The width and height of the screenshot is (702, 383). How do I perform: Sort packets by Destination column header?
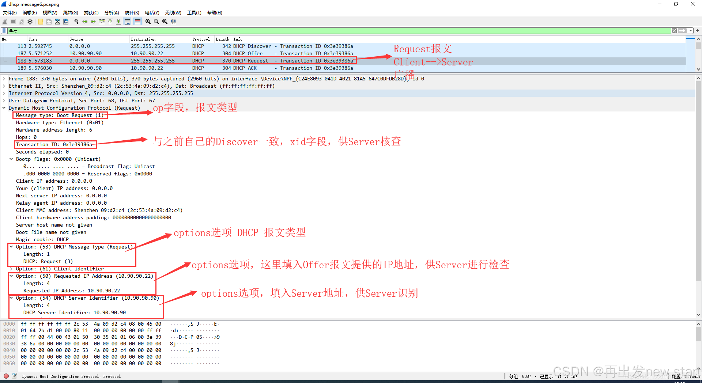point(160,39)
